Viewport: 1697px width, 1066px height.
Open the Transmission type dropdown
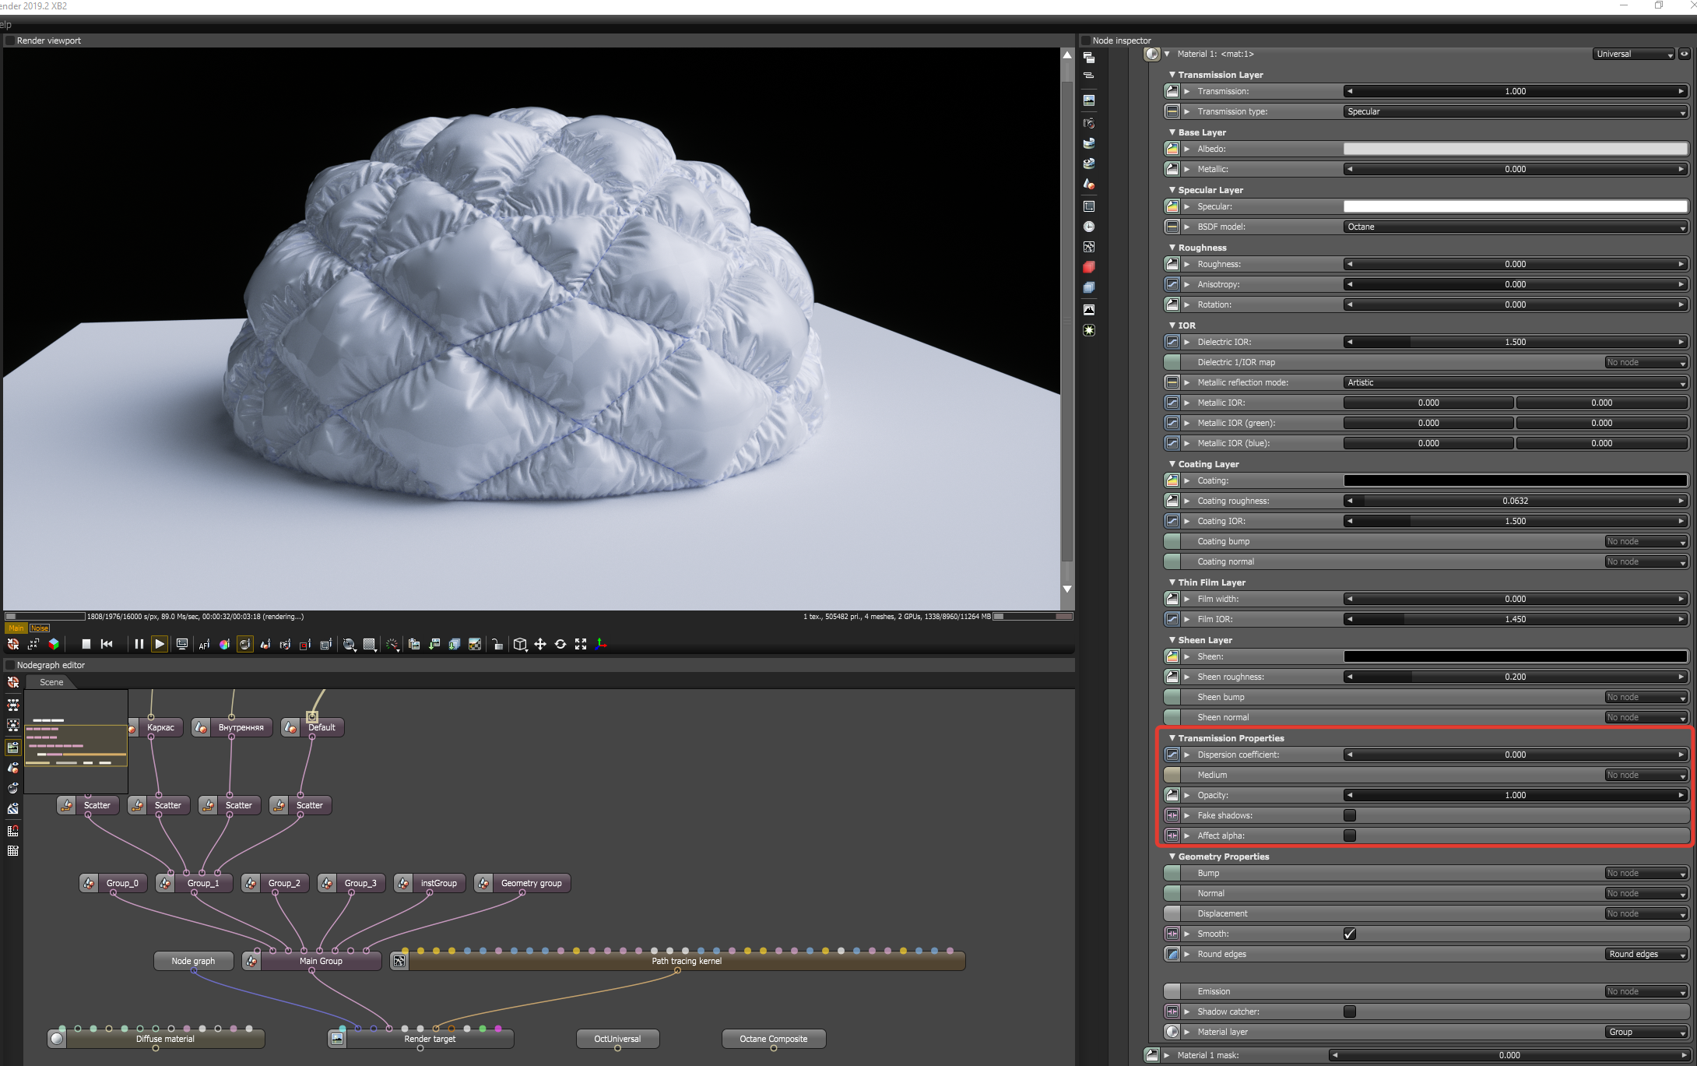[x=1515, y=111]
